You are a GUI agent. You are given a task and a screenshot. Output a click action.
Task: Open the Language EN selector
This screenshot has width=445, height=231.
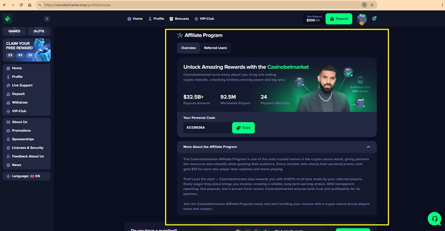26,176
